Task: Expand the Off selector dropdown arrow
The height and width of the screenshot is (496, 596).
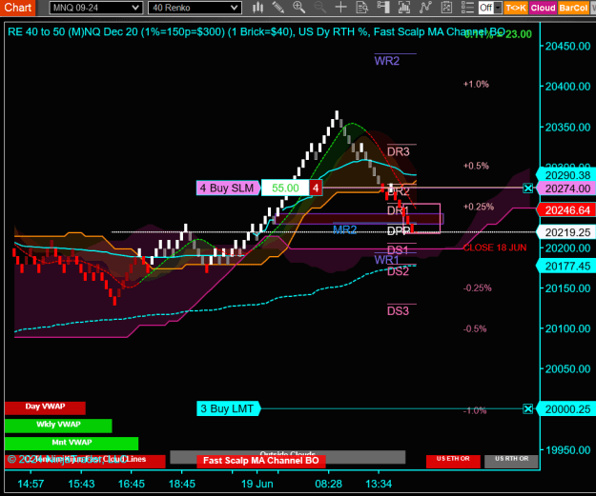Action: coord(498,8)
